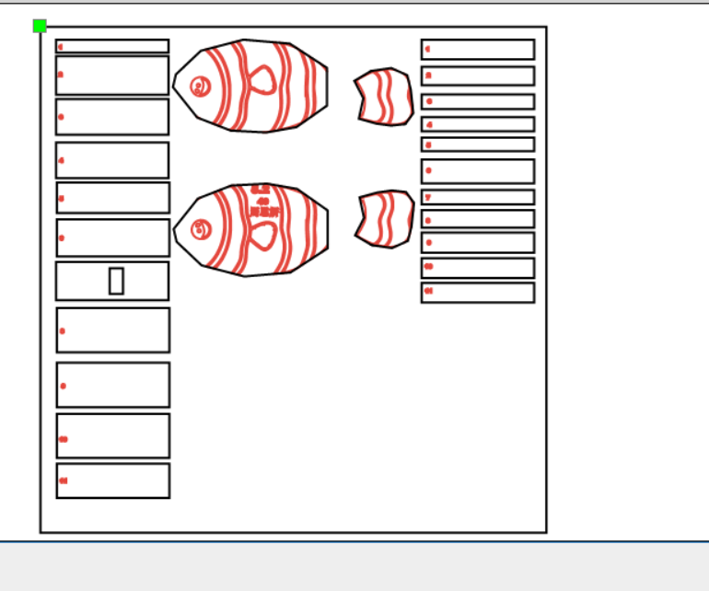This screenshot has width=709, height=591.
Task: Select left-column rectangle numbered 1
Action: pyautogui.click(x=112, y=46)
